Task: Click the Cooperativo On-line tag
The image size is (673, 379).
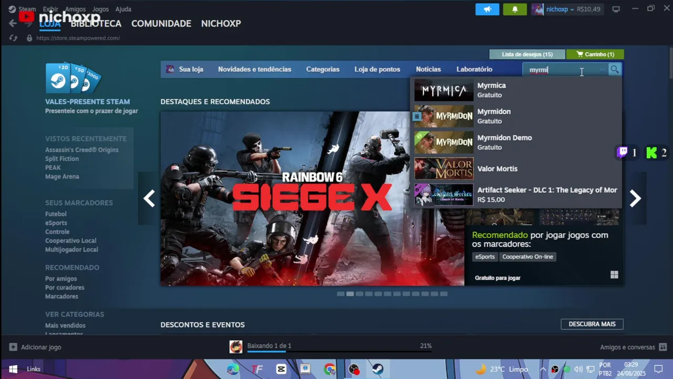Action: pyautogui.click(x=527, y=257)
